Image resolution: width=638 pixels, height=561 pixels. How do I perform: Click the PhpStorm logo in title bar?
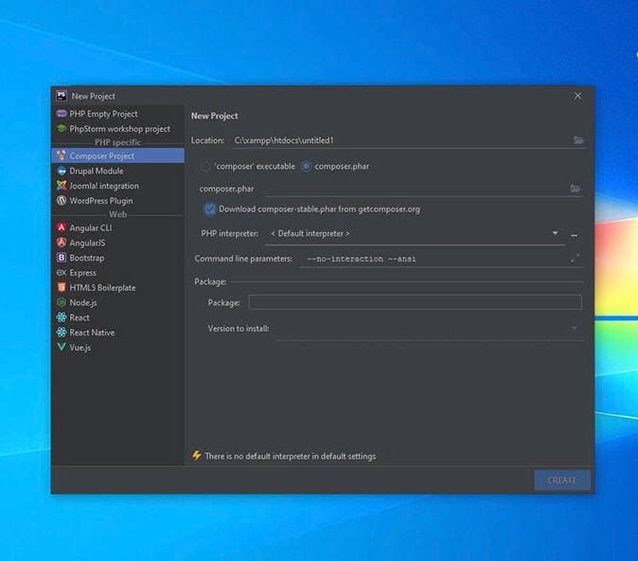pos(62,96)
